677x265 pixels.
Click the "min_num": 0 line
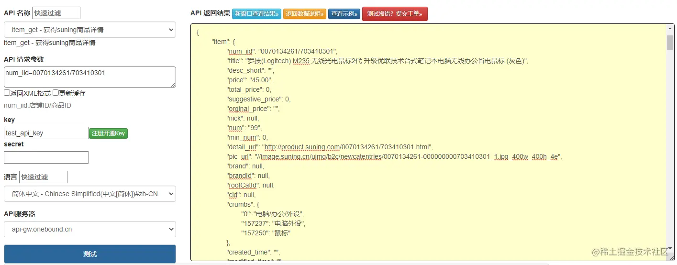click(247, 137)
